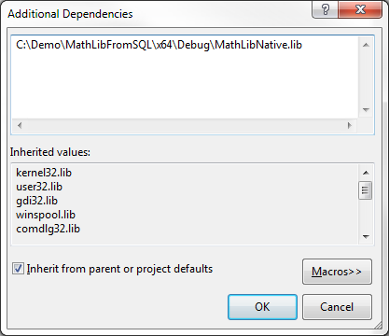Click down arrow of inherited values scrollbar
Image resolution: width=389 pixels, height=336 pixels.
point(366,237)
